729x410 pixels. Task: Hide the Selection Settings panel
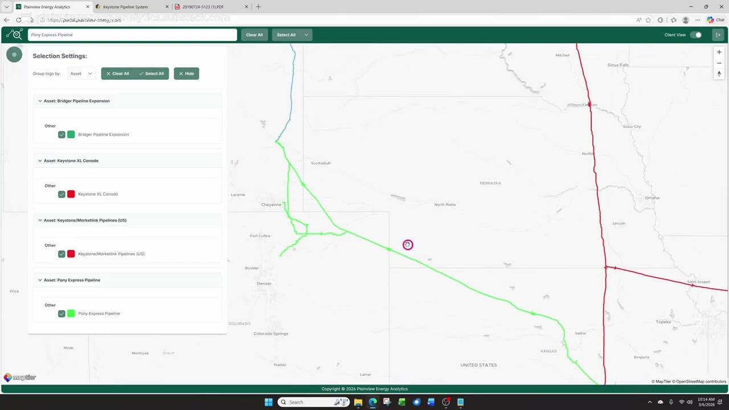(186, 73)
